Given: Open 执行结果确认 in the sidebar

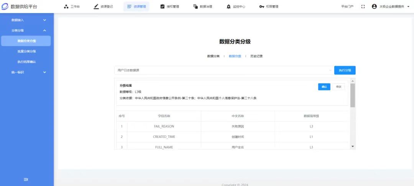Looking at the screenshot, I should (x=26, y=62).
